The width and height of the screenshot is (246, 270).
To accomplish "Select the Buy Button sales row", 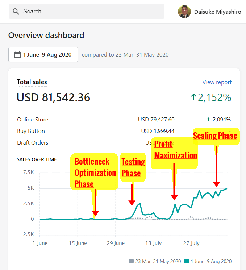I will pyautogui.click(x=31, y=131).
